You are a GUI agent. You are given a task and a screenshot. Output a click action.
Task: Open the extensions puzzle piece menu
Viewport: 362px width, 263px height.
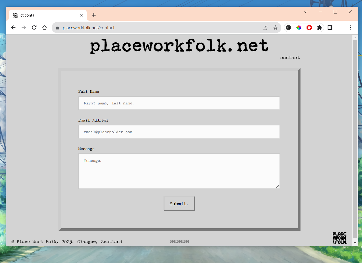tap(319, 28)
